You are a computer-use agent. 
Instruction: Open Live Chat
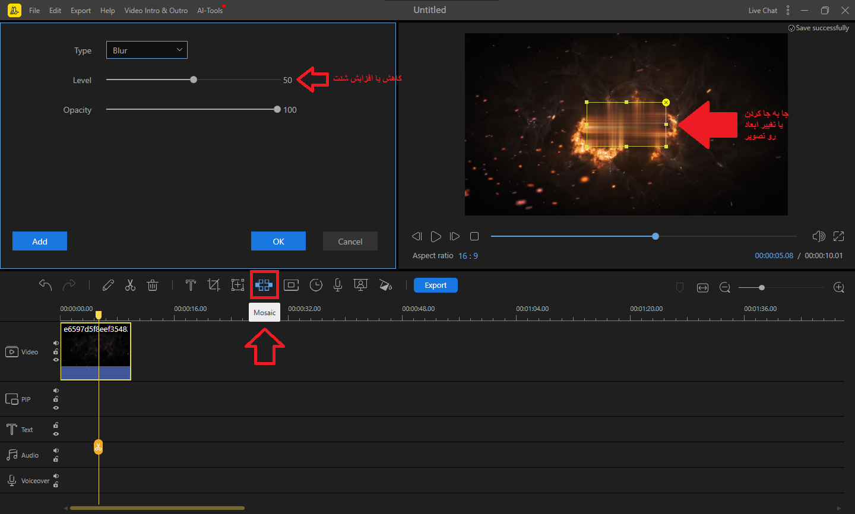click(762, 11)
